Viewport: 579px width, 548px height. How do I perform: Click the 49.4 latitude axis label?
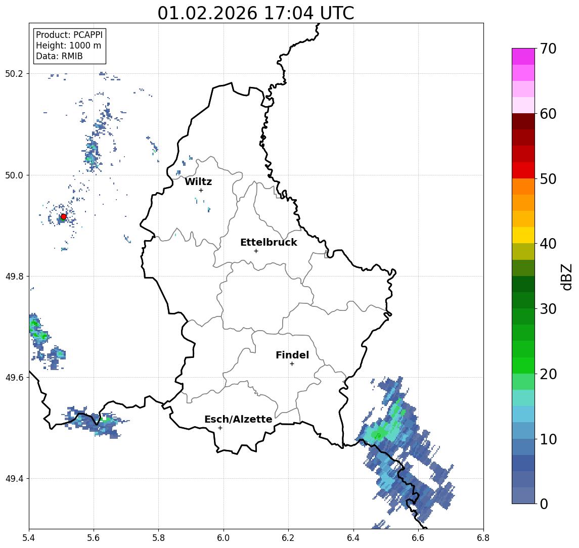coord(14,479)
